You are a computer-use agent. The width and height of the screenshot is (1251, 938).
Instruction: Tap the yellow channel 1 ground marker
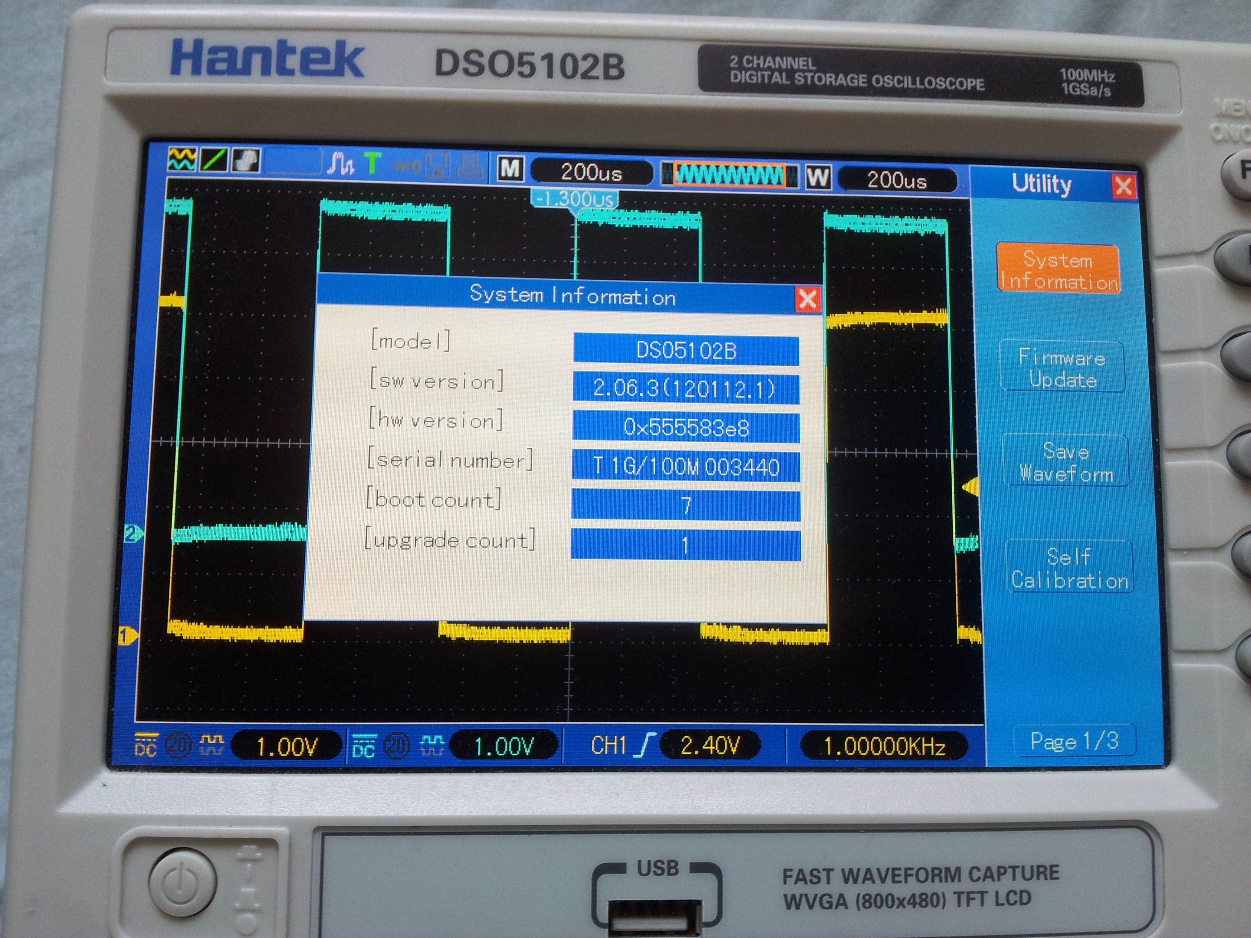(128, 637)
